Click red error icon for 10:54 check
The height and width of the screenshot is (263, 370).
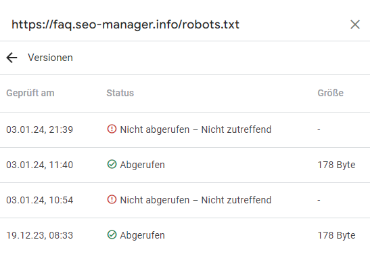[112, 199]
